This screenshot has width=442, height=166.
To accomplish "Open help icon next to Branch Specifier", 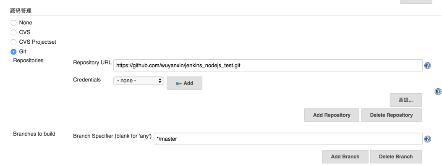I will (x=427, y=139).
